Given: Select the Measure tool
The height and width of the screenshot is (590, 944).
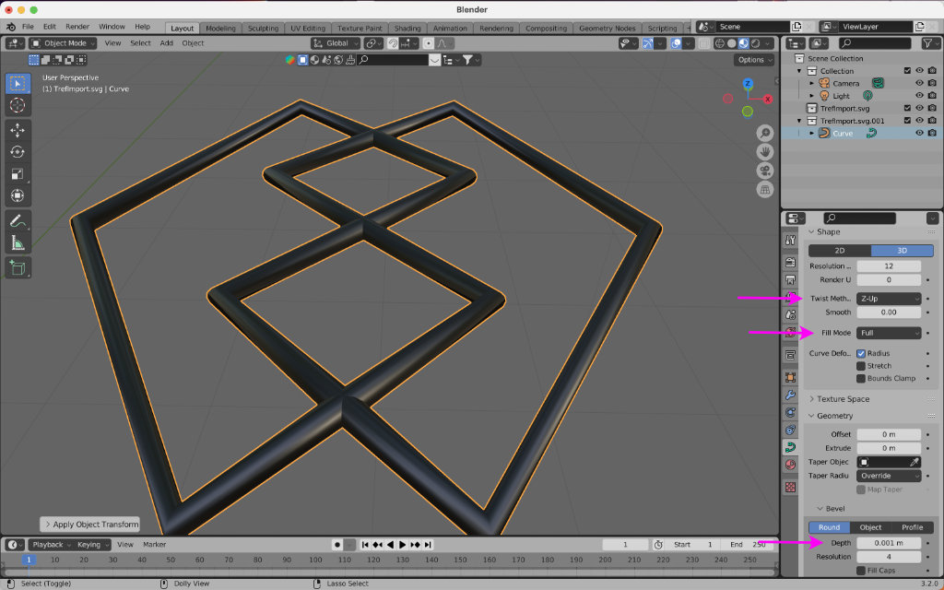Looking at the screenshot, I should (18, 243).
